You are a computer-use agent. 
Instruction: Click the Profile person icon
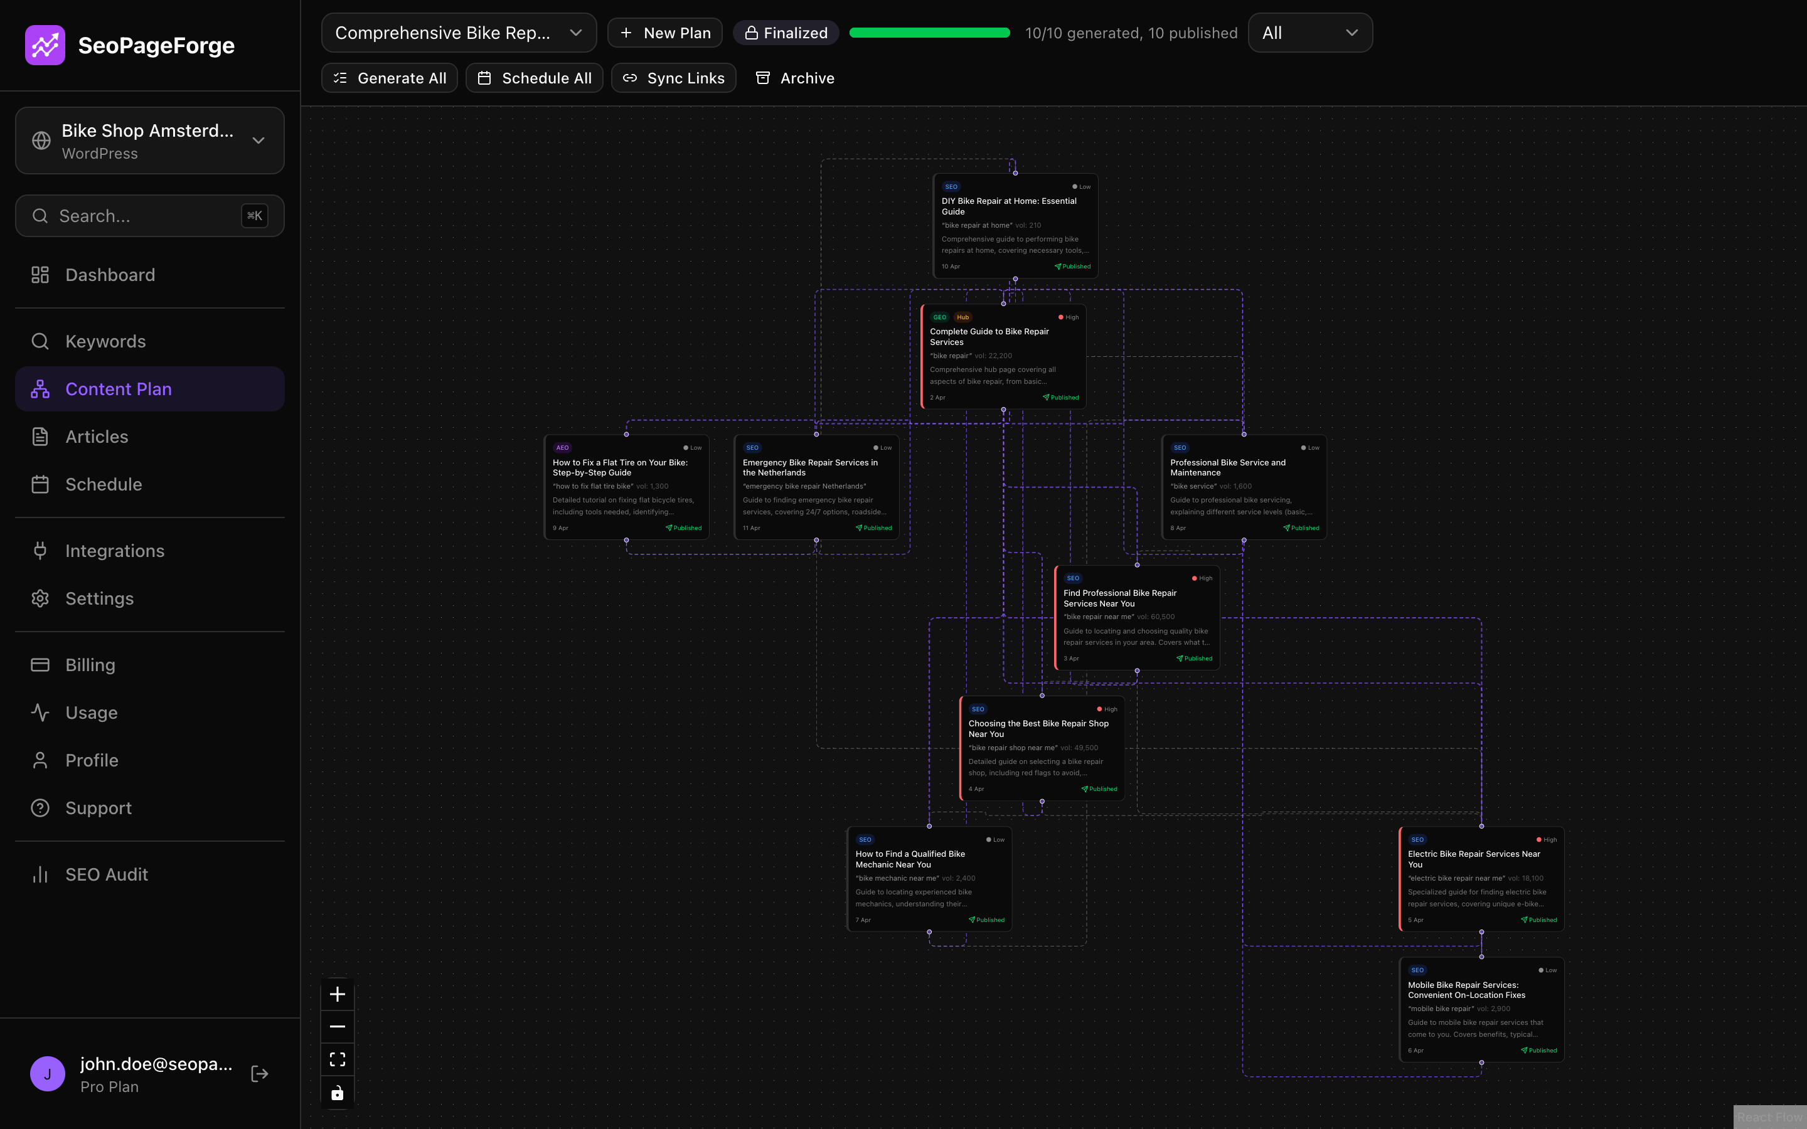(40, 760)
